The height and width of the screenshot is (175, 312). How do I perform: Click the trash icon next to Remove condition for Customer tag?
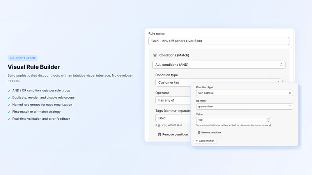click(x=159, y=134)
